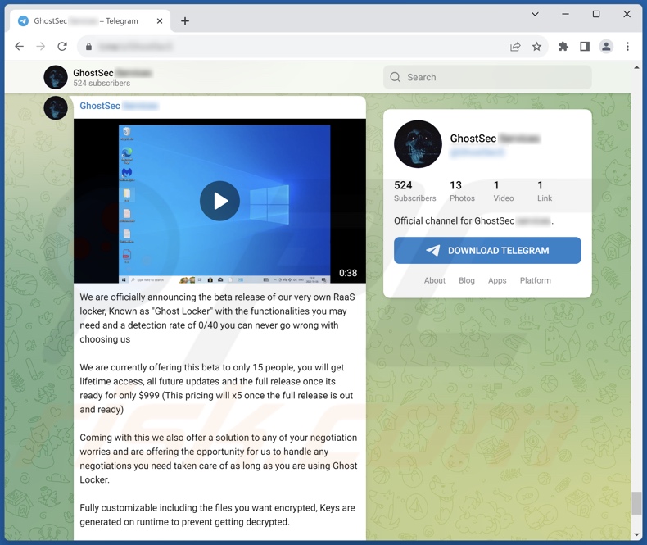Open the Extensions puzzle icon

563,47
